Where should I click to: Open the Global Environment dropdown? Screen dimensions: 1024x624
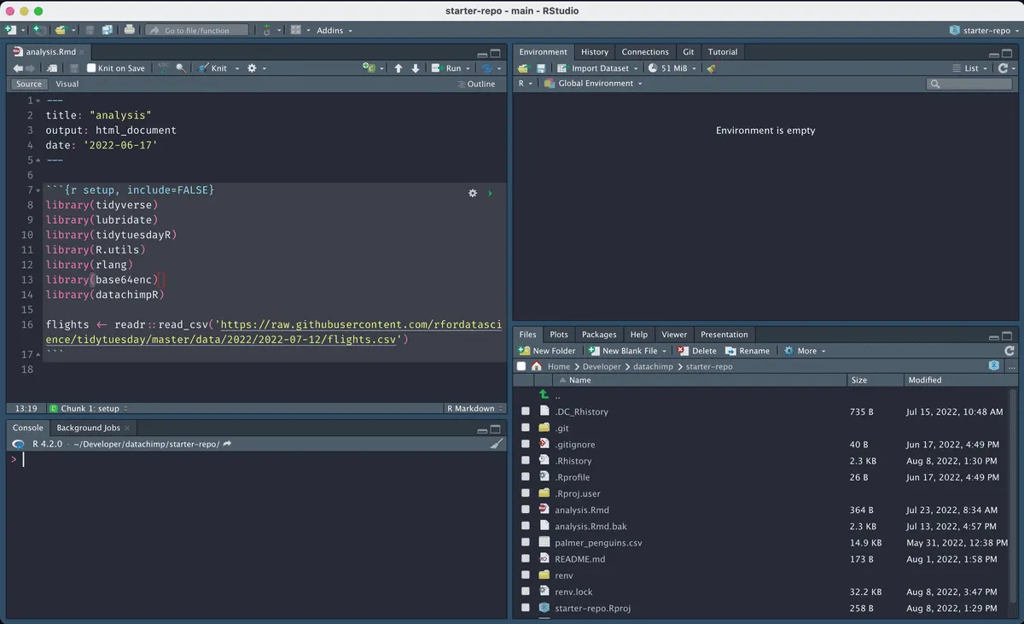(x=593, y=84)
